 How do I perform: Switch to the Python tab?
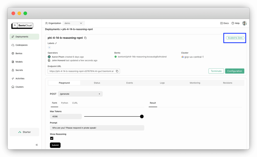click(65, 103)
